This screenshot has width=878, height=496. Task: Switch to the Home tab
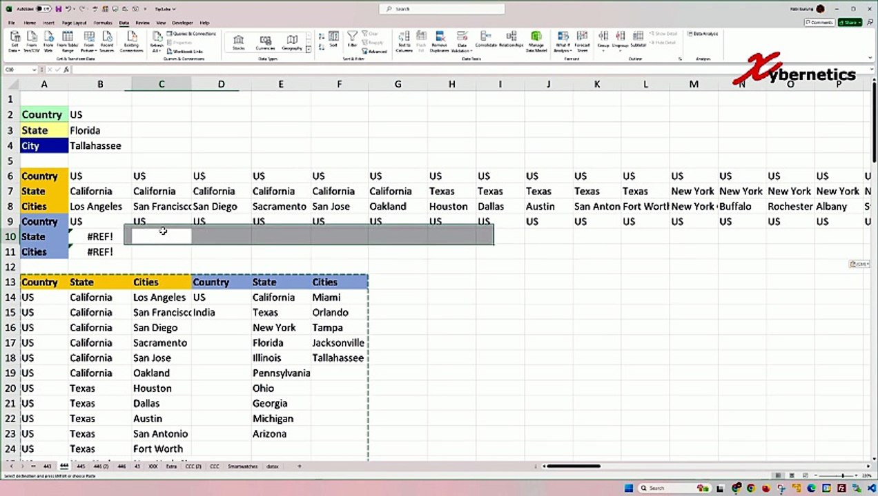[x=30, y=23]
